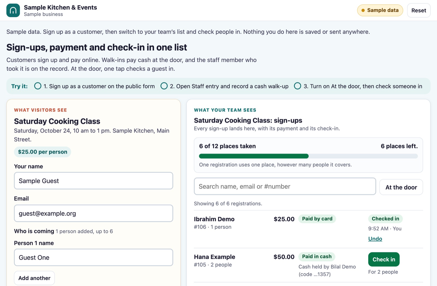Click the Sample Kitchen & Events title
437x286 pixels.
point(60,7)
